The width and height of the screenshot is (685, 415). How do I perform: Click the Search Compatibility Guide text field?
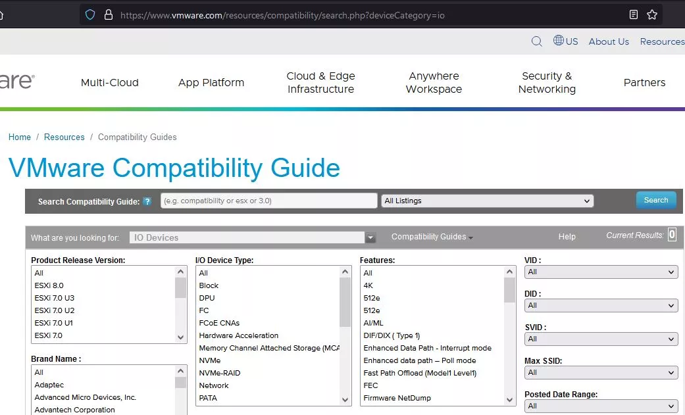point(268,201)
